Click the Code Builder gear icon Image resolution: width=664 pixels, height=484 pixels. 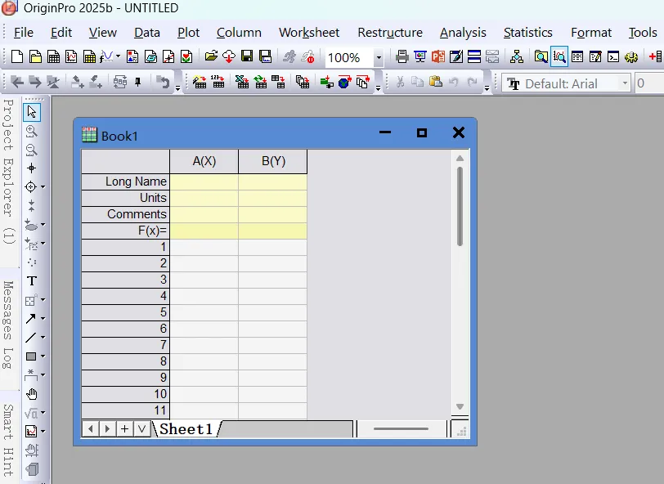click(x=631, y=56)
